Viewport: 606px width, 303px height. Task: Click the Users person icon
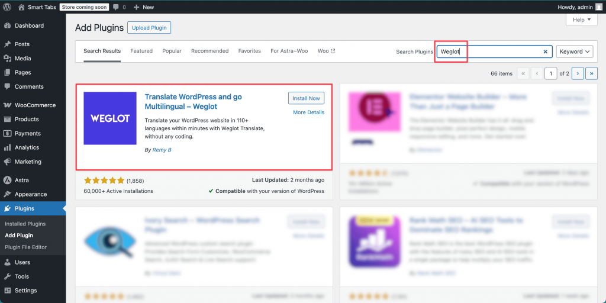point(7,262)
